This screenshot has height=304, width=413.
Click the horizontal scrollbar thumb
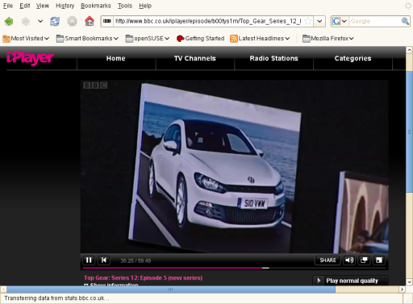pyautogui.click(x=171, y=289)
